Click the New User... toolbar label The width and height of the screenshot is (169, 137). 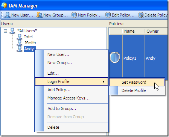(x=22, y=15)
